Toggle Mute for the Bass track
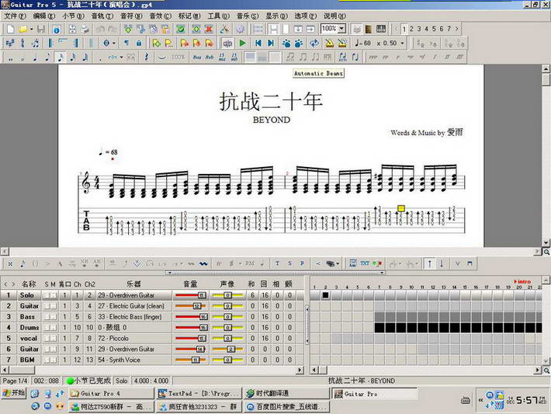Image resolution: width=551 pixels, height=414 pixels. pyautogui.click(x=53, y=317)
